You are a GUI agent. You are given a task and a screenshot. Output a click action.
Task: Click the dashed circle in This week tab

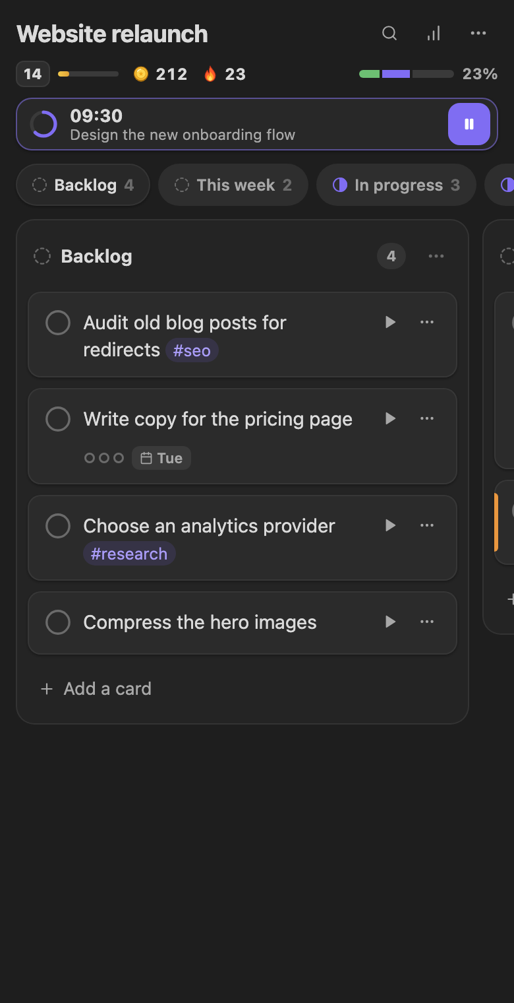point(182,185)
